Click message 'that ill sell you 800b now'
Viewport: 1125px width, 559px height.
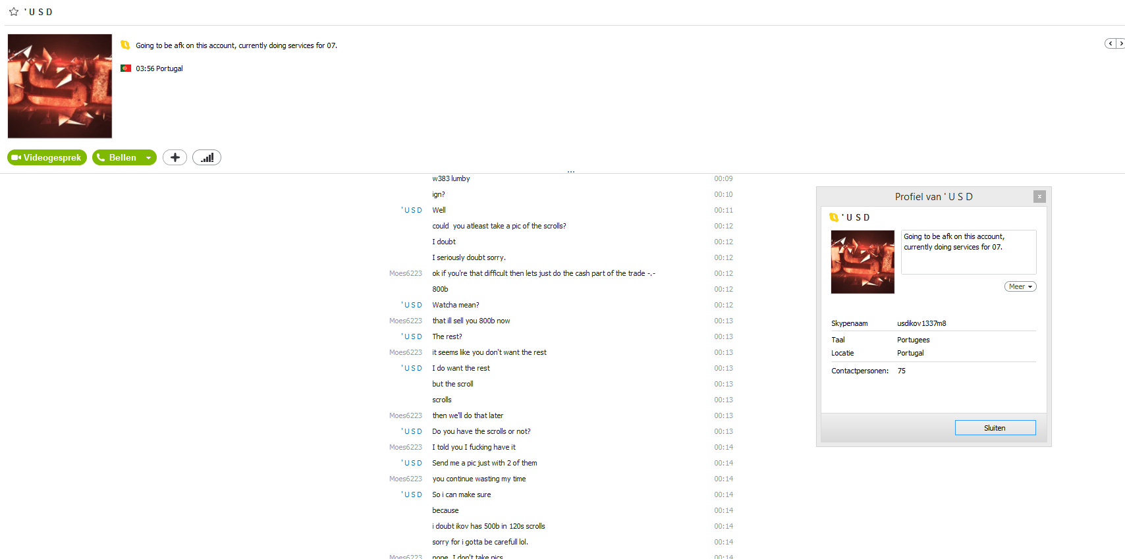coord(471,321)
